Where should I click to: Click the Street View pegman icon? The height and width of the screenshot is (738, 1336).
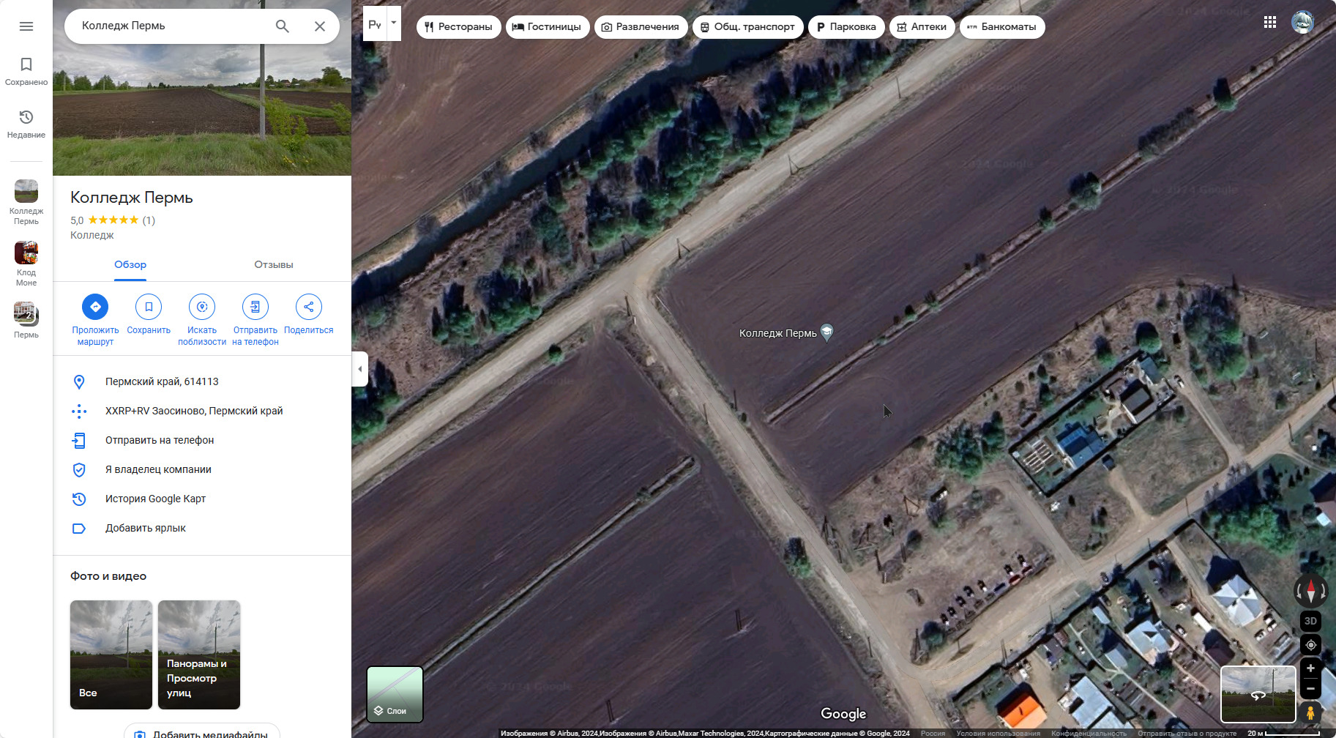1310,712
